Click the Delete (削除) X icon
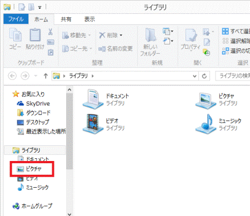Screen dimensions: 250x216 pyautogui.click(x=102, y=35)
